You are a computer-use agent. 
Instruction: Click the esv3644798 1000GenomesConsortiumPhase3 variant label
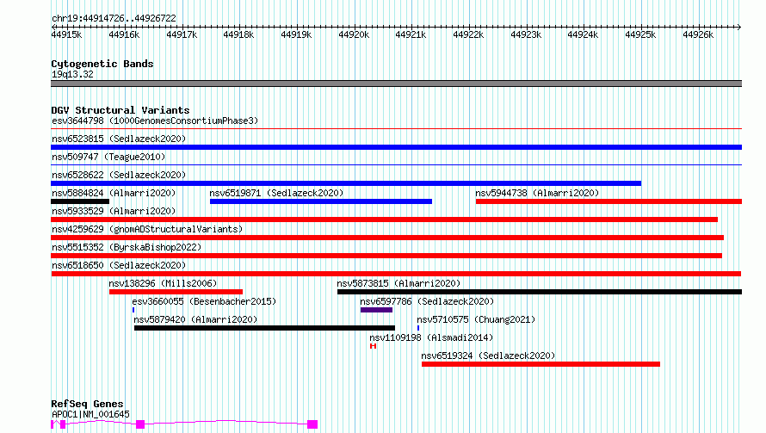coord(155,121)
